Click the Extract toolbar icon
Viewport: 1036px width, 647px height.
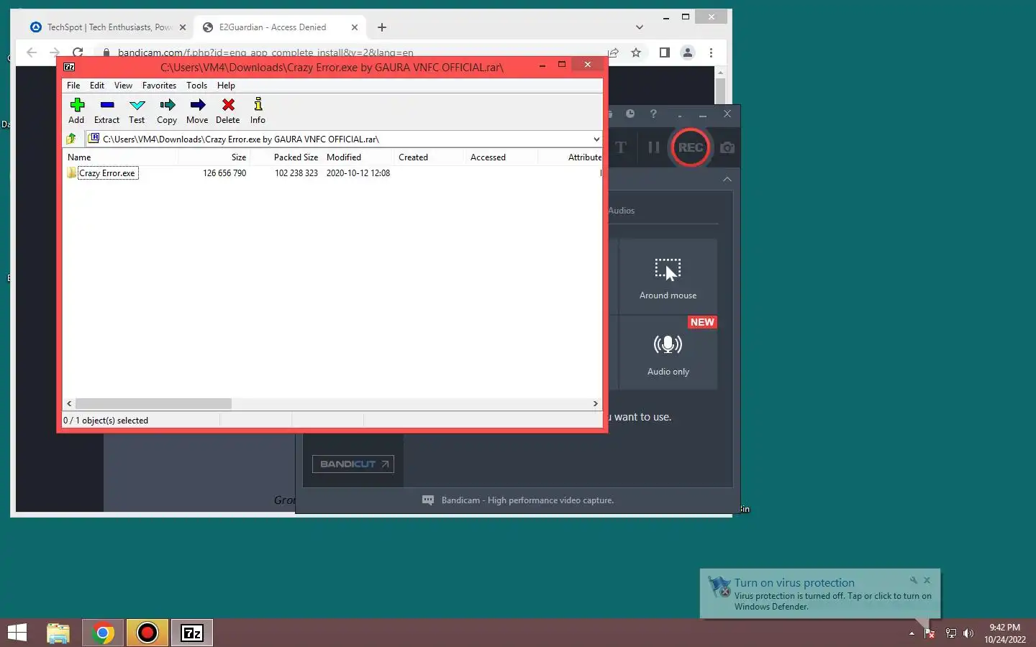(106, 111)
